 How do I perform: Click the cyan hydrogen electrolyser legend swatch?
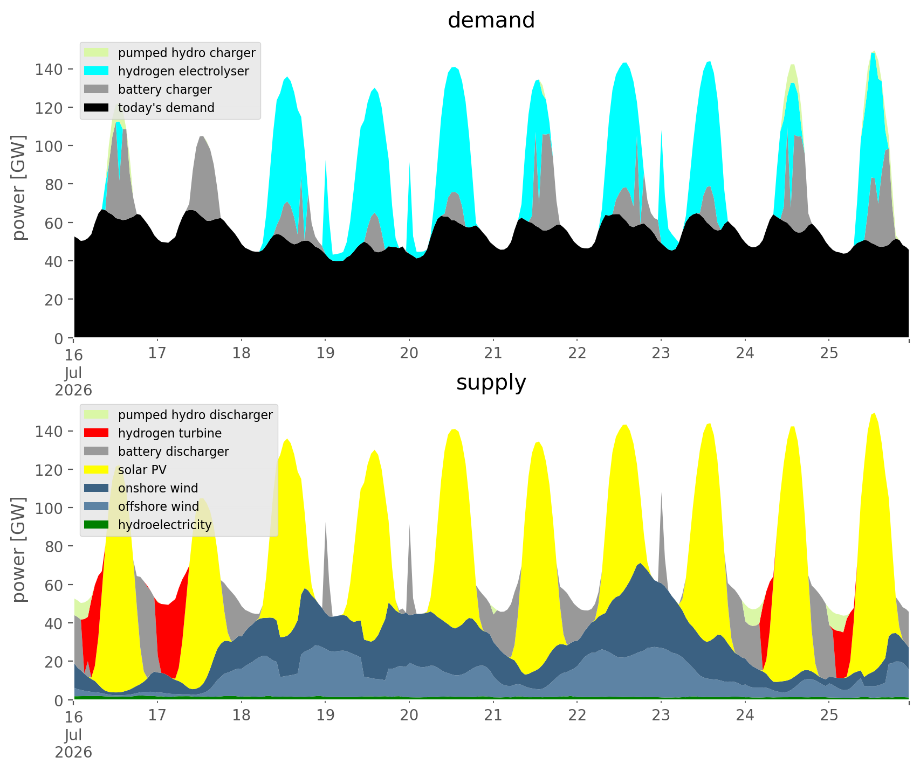tap(97, 71)
